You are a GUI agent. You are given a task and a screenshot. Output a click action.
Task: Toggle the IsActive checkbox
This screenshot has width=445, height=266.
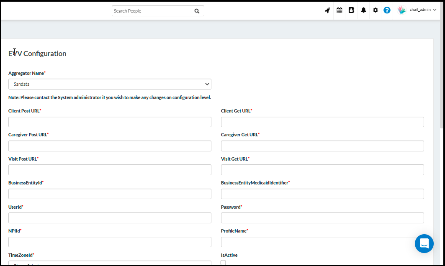(223, 263)
